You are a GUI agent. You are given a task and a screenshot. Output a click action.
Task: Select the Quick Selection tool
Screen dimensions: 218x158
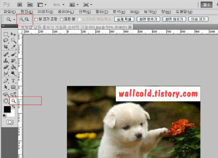13,40
